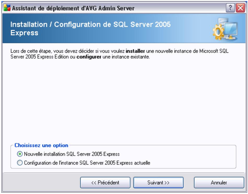Open help via the question mark icon

(x=230, y=8)
